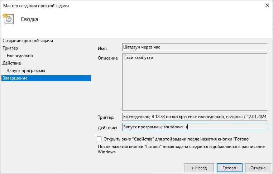273x174 pixels.
Task: Finish the wizard with "Готово"
Action: click(x=230, y=168)
